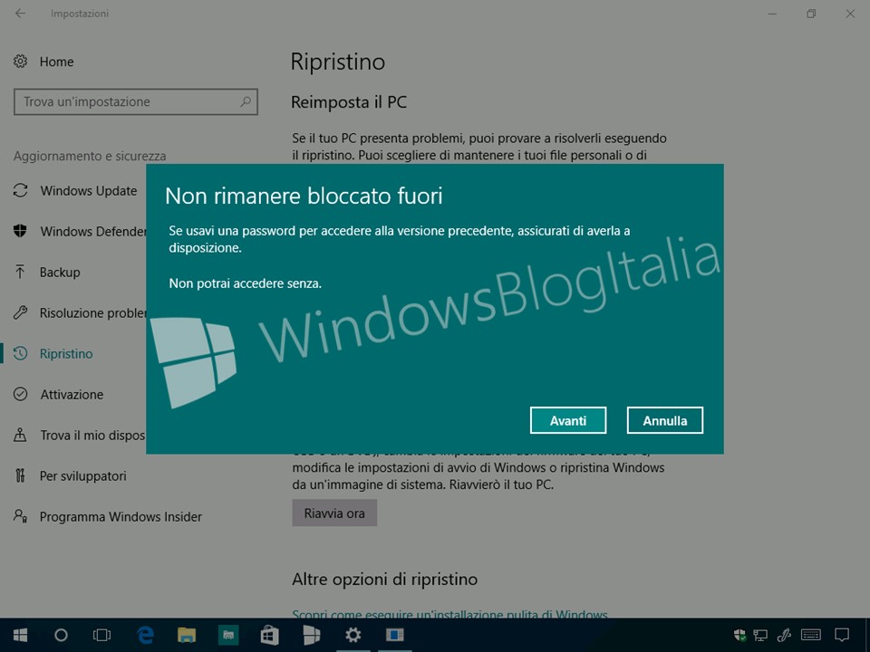Click the blue window app taskbar icon
Viewport: 870px width, 652px height.
click(x=394, y=635)
